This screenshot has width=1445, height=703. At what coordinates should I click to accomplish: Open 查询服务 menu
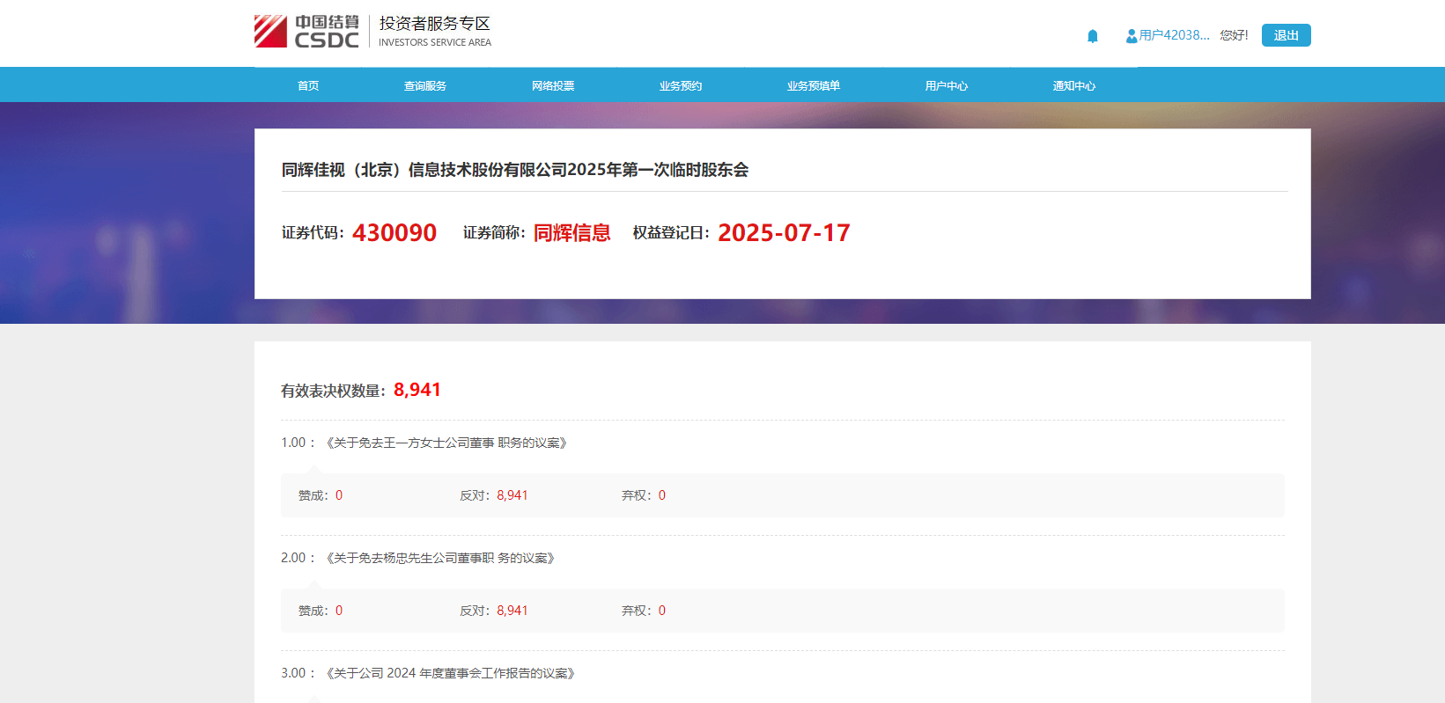(425, 85)
